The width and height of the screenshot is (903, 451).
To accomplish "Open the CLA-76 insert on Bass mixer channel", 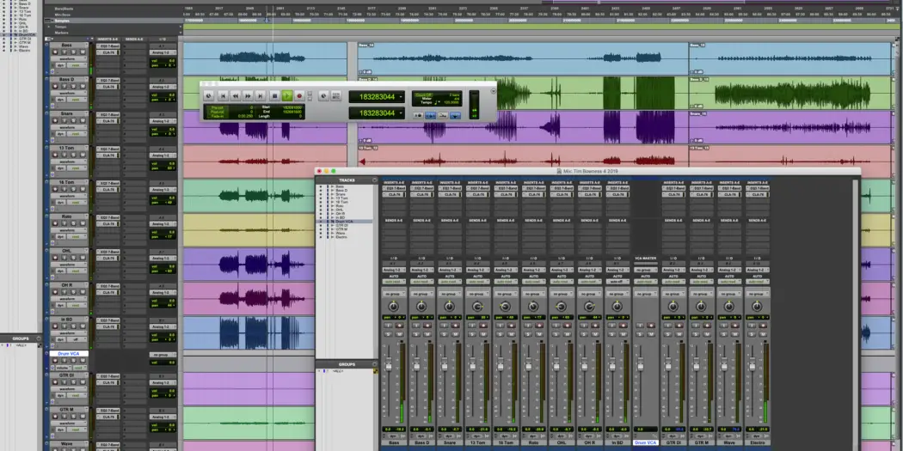I will coord(393,195).
